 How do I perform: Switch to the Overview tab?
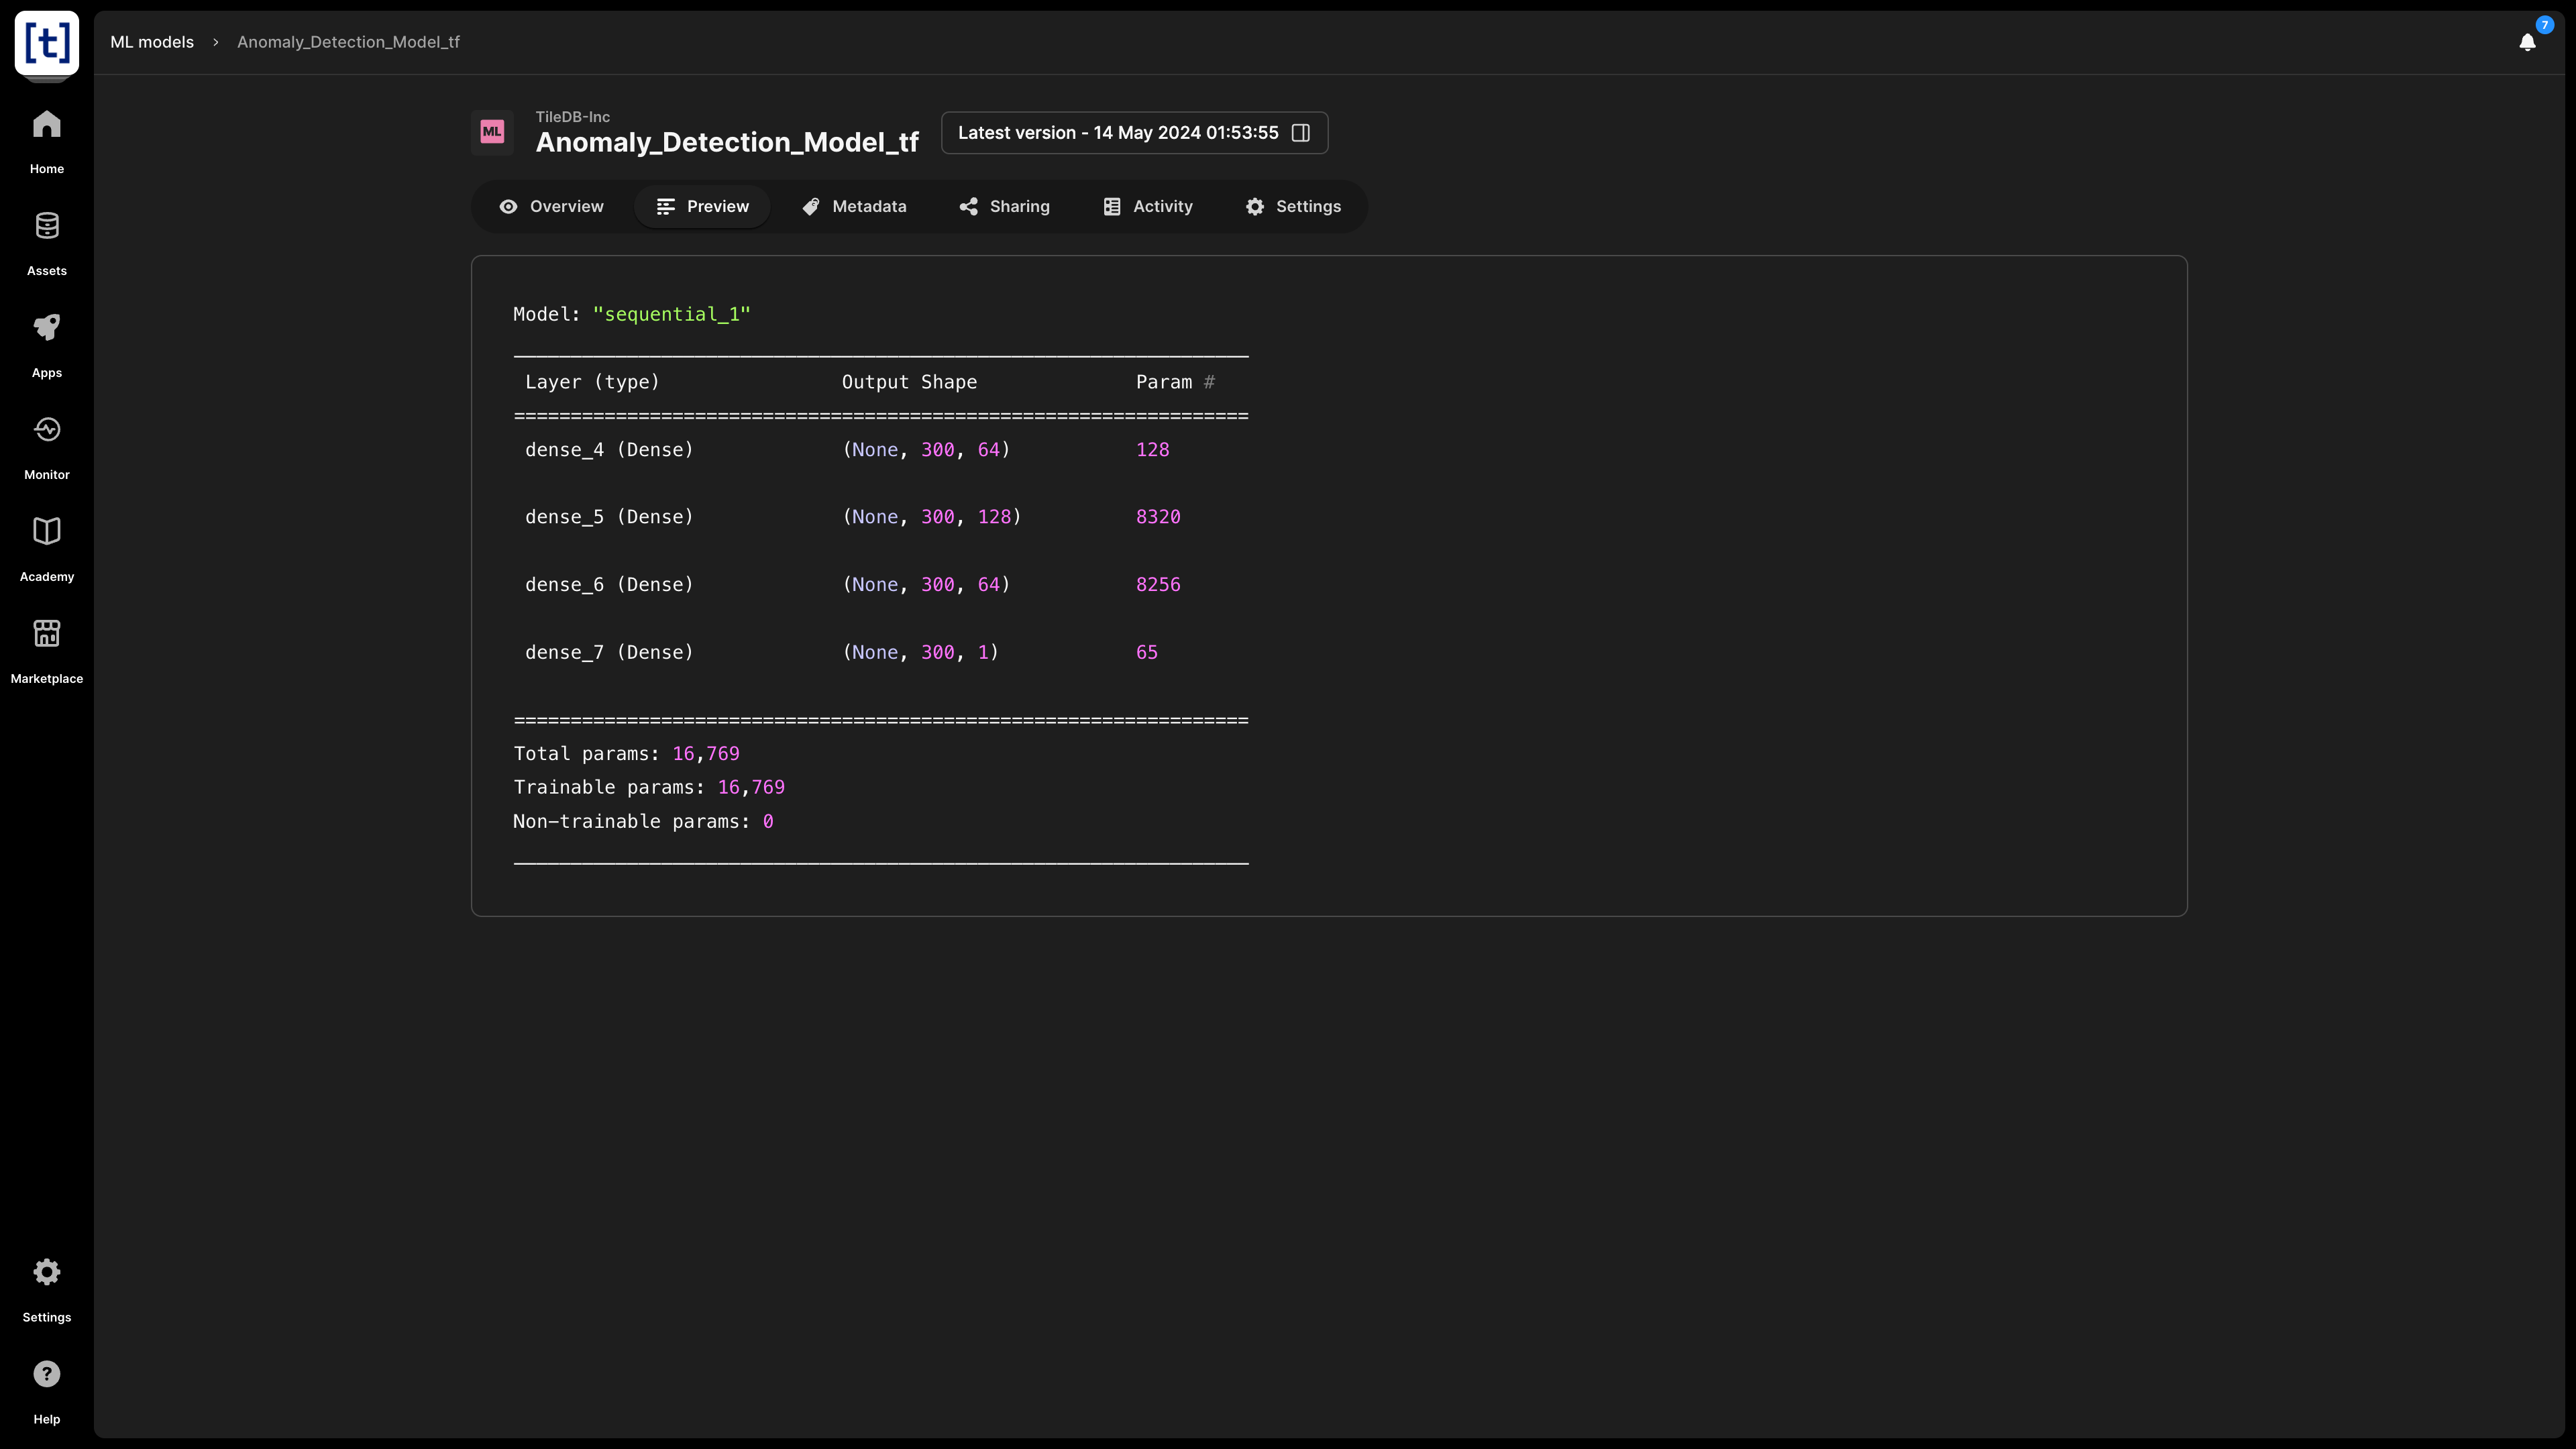pos(551,207)
